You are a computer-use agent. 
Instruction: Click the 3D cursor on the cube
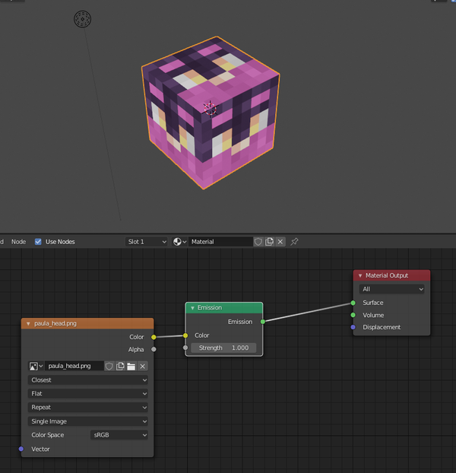coord(210,109)
